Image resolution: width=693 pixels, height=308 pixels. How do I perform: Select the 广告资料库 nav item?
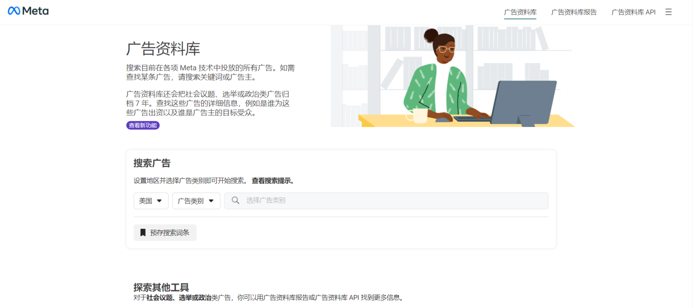[520, 12]
